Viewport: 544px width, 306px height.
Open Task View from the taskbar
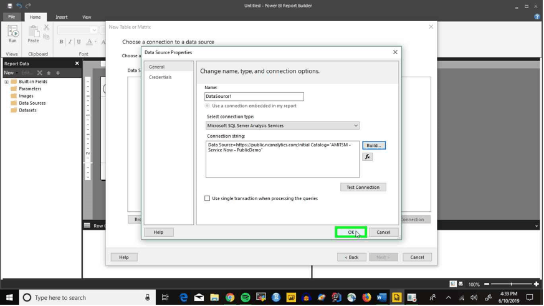pyautogui.click(x=165, y=298)
